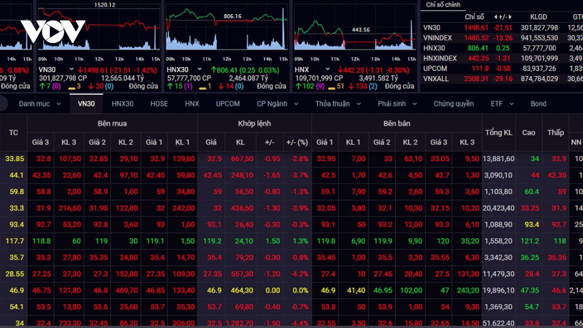Select VNINDEX row in Chỉ số chính
This screenshot has width=583, height=328.
(x=502, y=38)
